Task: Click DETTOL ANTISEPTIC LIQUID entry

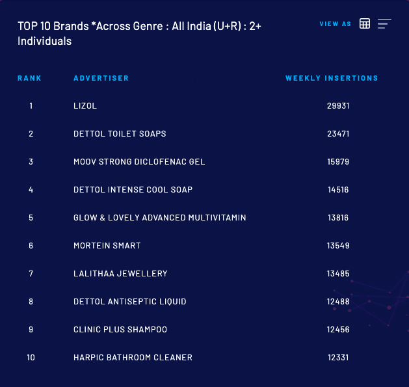Action: 129,301
